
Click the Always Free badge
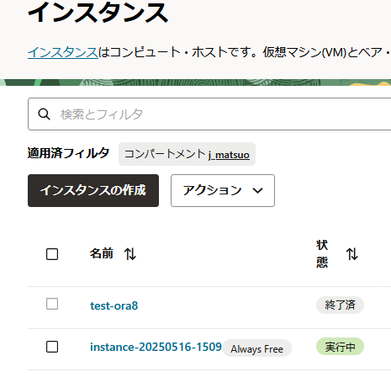(x=257, y=348)
